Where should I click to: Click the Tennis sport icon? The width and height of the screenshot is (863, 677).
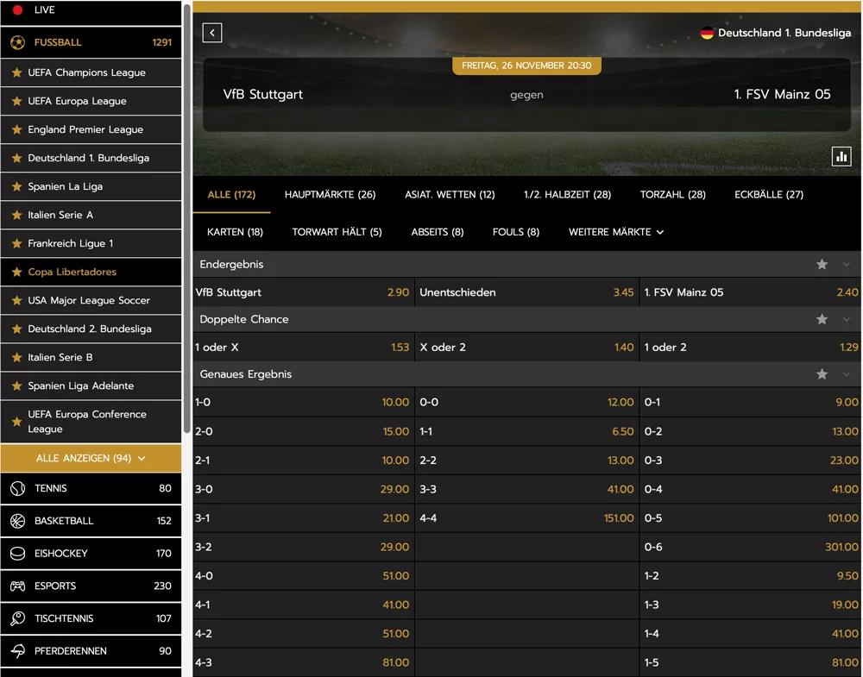[17, 488]
